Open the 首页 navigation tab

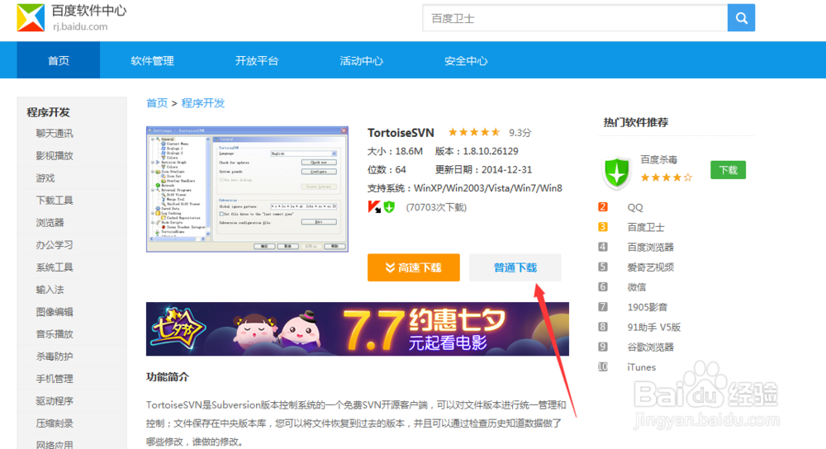tap(59, 60)
